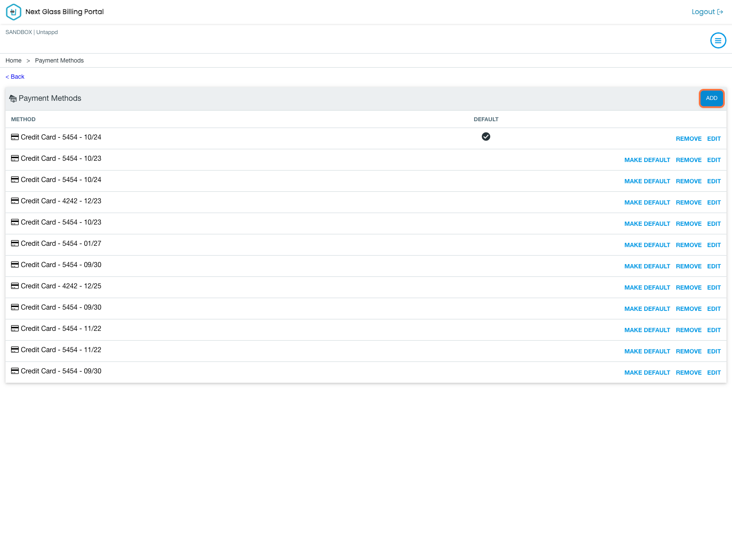732x552 pixels.
Task: Click the Back link
Action: tap(15, 77)
